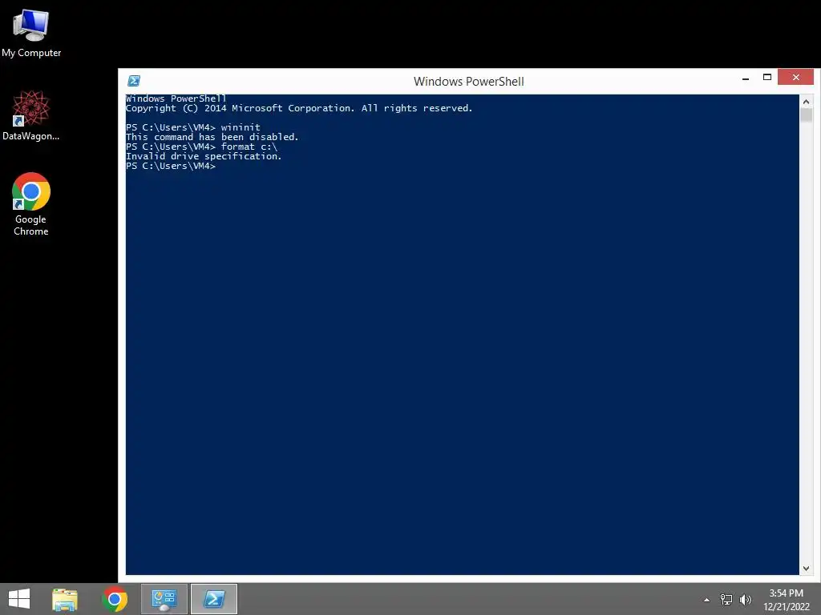821x615 pixels.
Task: Click 'Invalid drive specification.' output line
Action: (x=204, y=156)
